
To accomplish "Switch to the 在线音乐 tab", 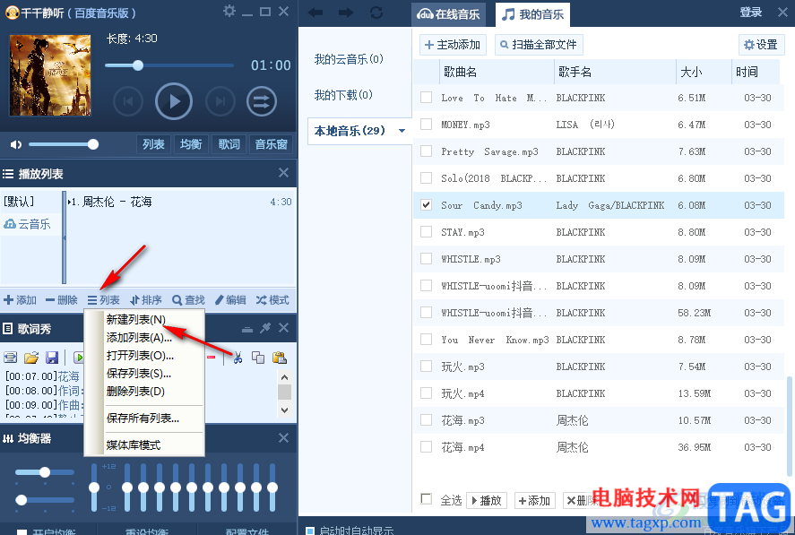I will (448, 14).
